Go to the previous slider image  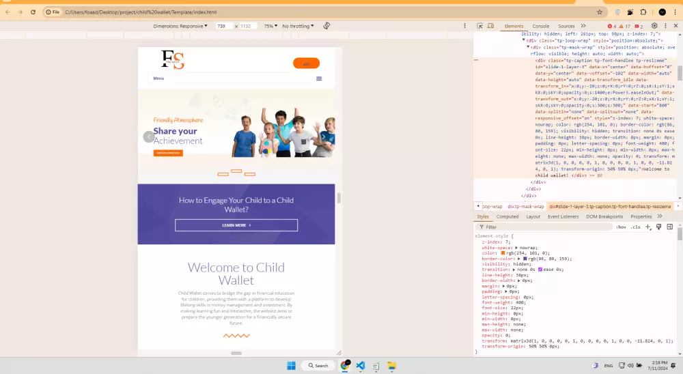click(148, 136)
